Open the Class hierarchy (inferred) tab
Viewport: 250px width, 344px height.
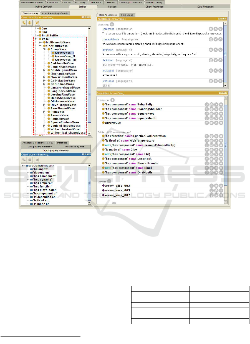(x=55, y=13)
